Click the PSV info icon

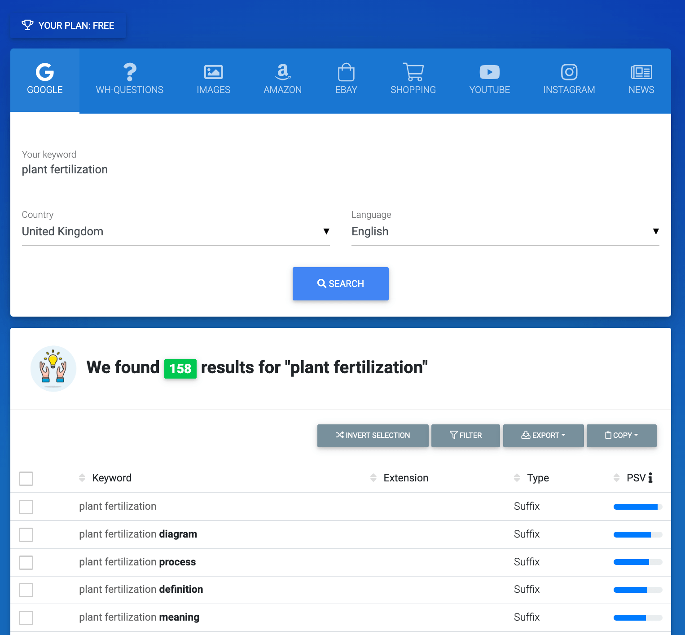coord(650,478)
